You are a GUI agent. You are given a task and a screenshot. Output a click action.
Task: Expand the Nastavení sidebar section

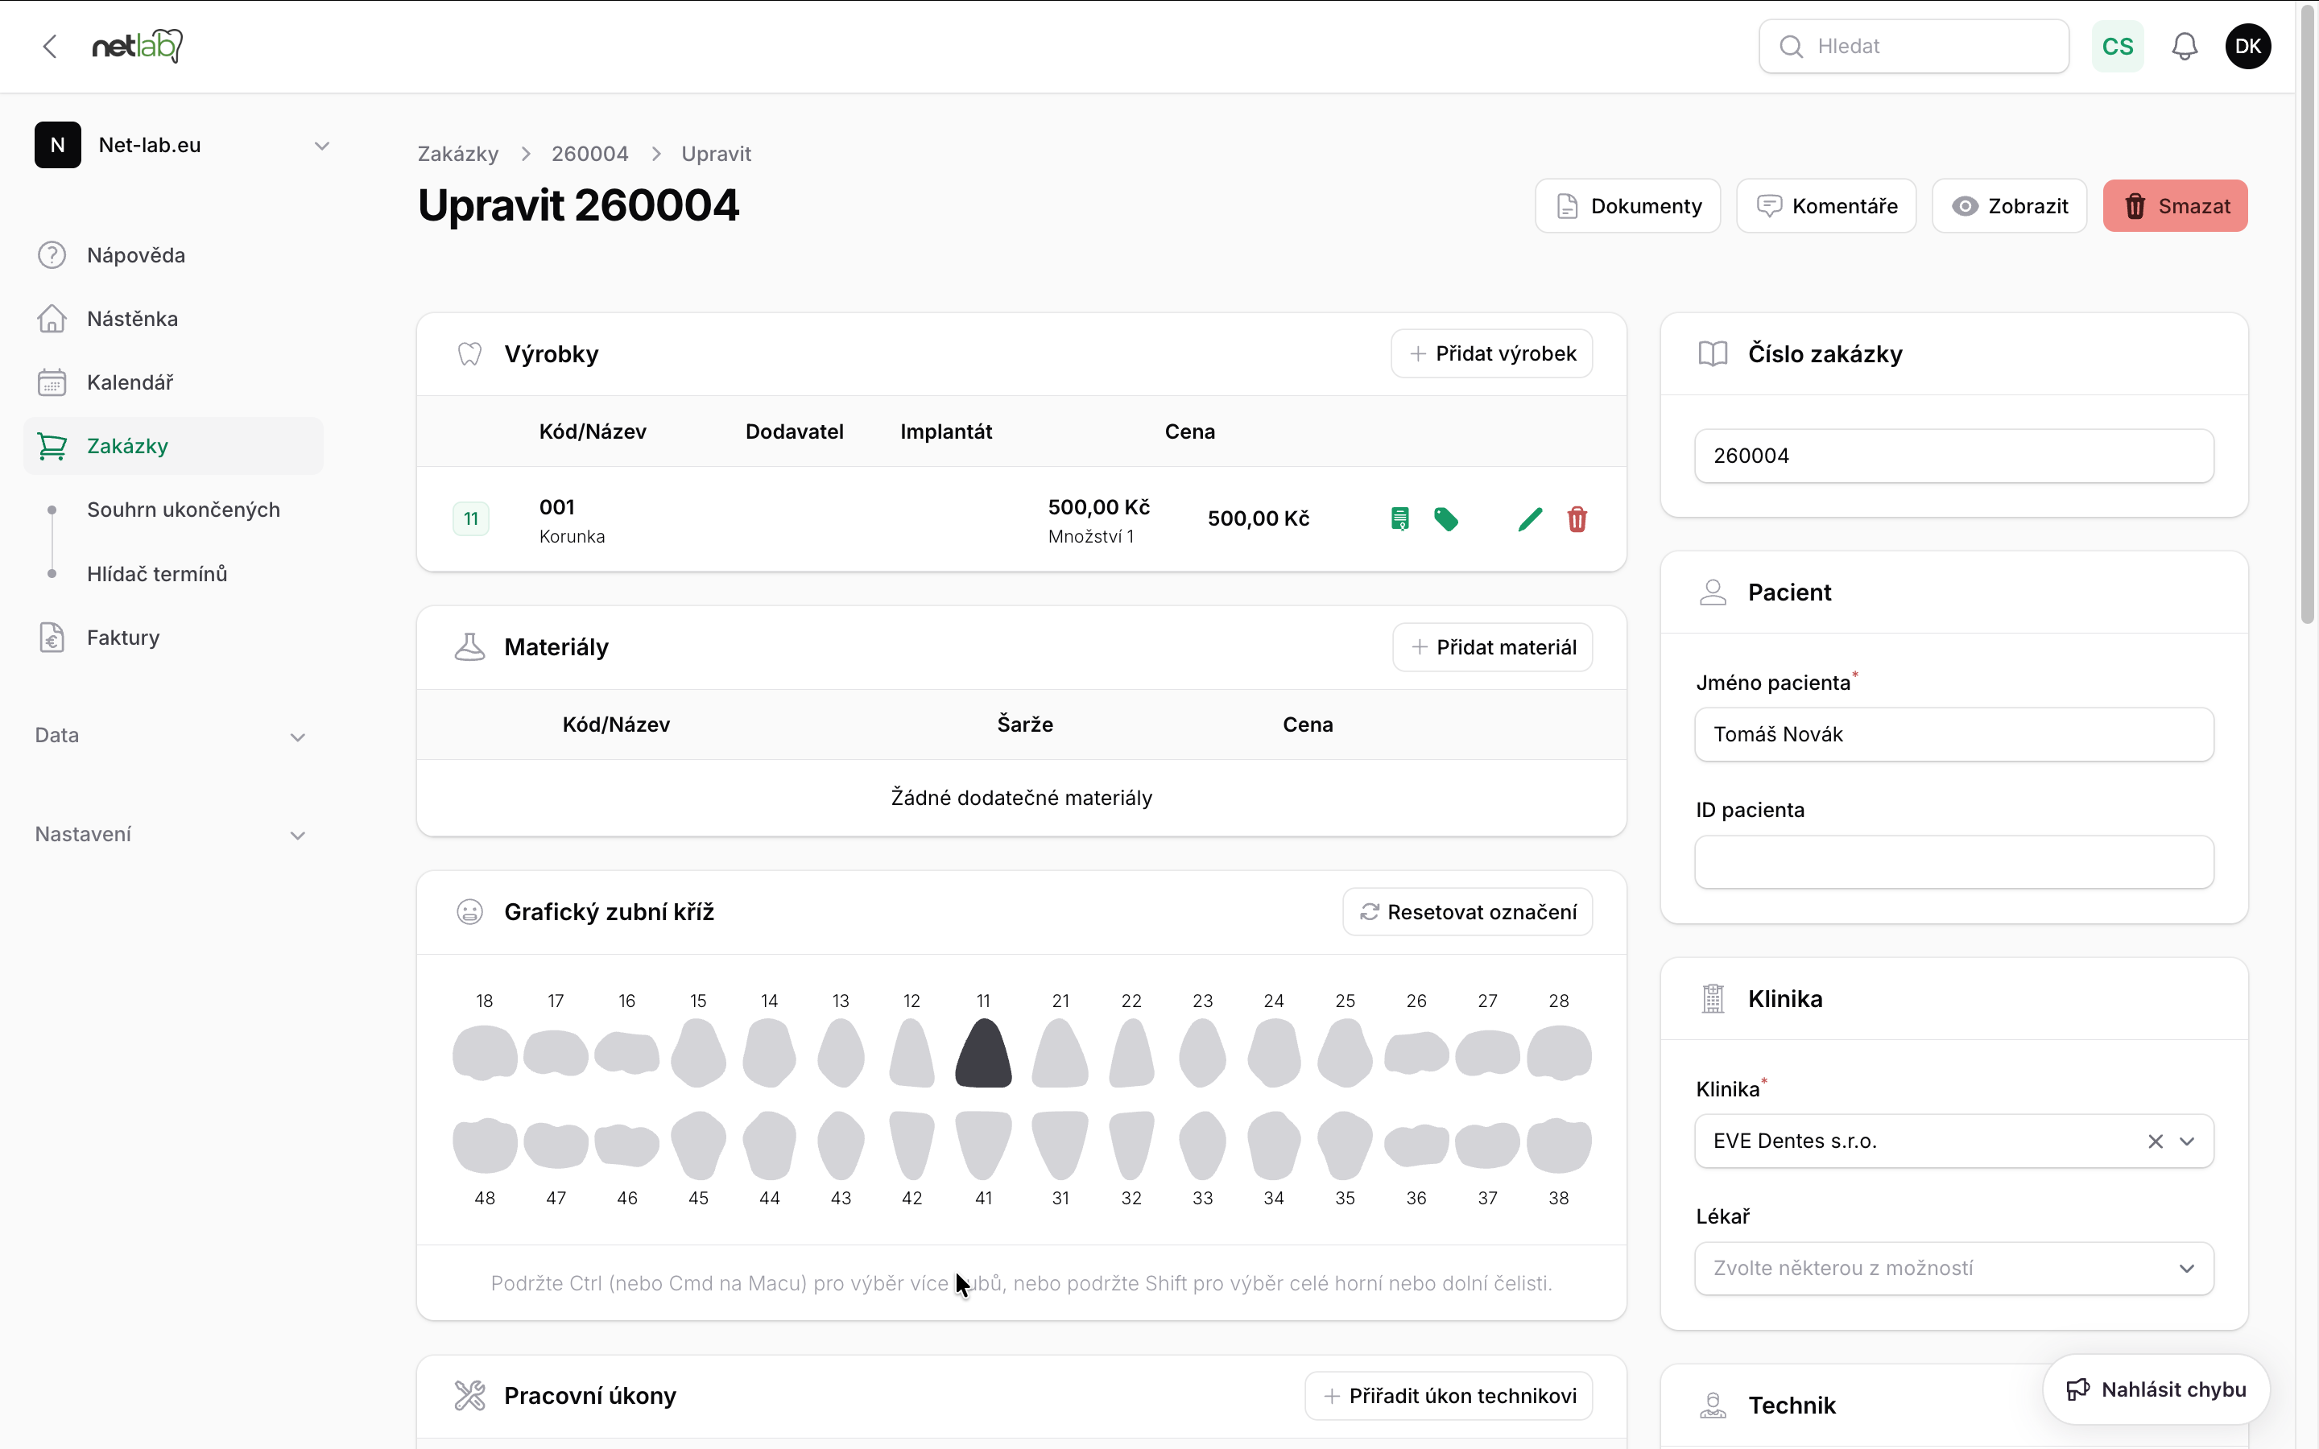pyautogui.click(x=171, y=834)
